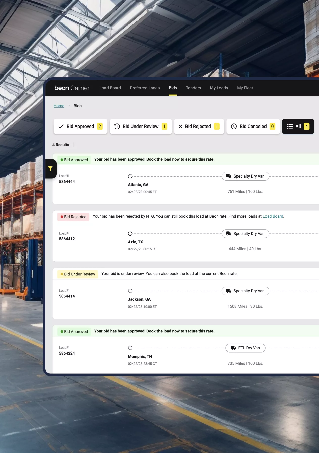The height and width of the screenshot is (453, 319).
Task: Go to the Tenders tab
Action: pyautogui.click(x=193, y=88)
